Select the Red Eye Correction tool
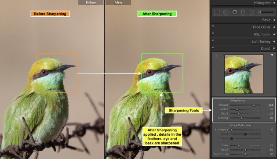The width and height of the screenshot is (277, 159). point(235,12)
